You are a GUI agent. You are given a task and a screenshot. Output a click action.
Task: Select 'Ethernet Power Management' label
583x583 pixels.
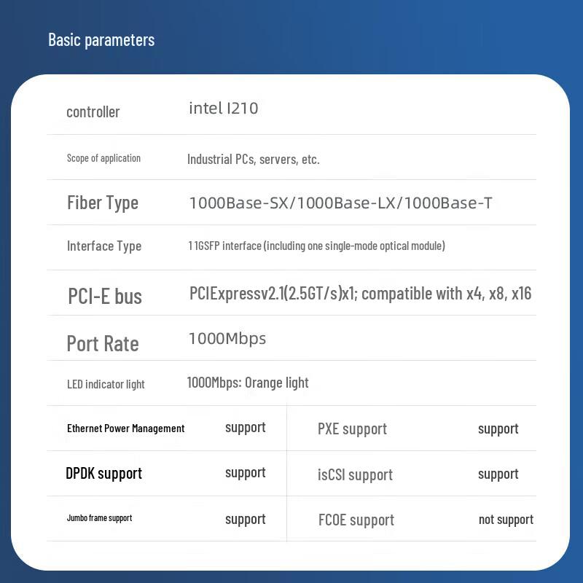pyautogui.click(x=125, y=429)
